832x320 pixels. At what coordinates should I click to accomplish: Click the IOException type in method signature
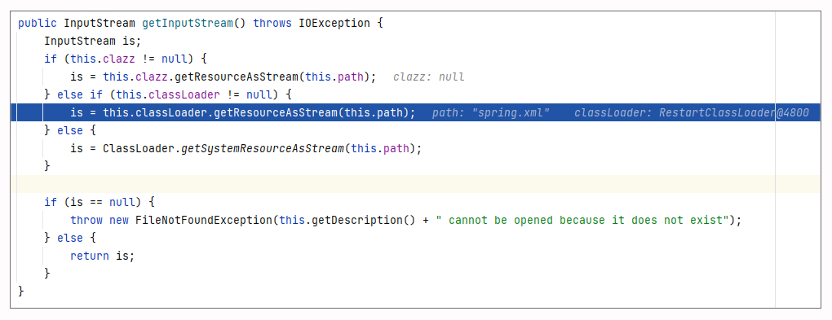[x=334, y=24]
